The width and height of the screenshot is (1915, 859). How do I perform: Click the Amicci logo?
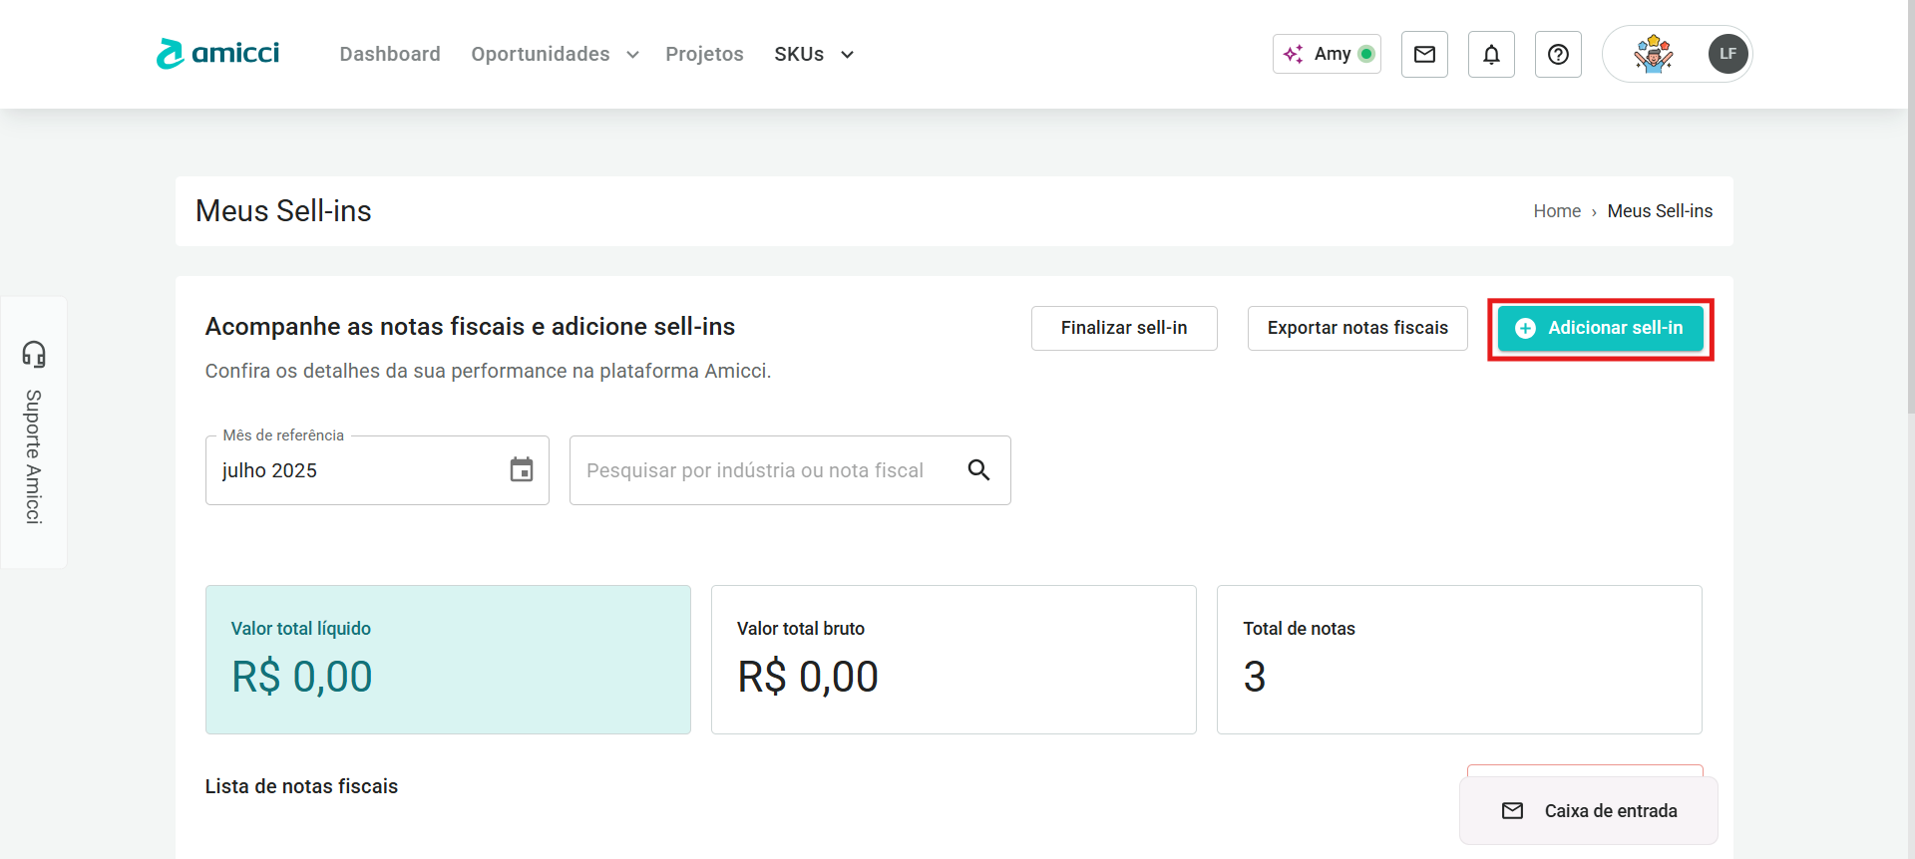click(217, 54)
